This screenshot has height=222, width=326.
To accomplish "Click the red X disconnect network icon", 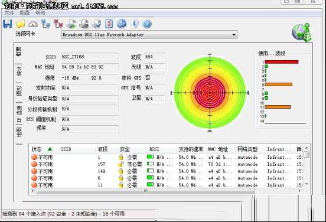I will point(58,24).
